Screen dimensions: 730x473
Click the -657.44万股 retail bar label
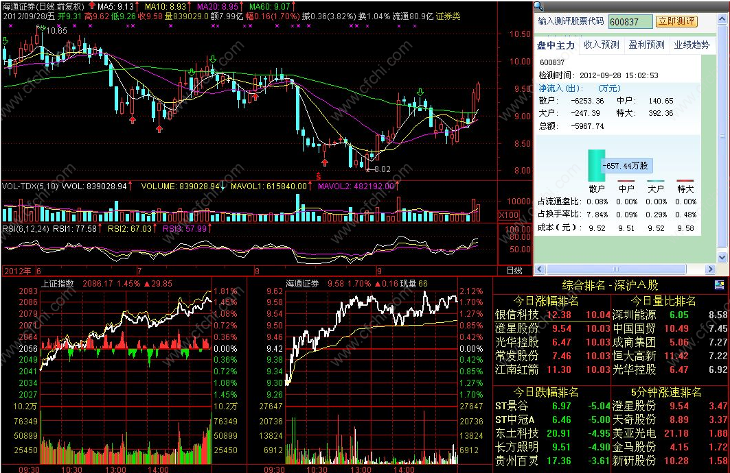[625, 165]
